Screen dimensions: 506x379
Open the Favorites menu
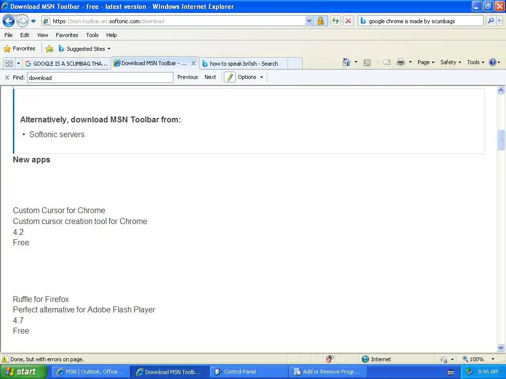(x=67, y=35)
